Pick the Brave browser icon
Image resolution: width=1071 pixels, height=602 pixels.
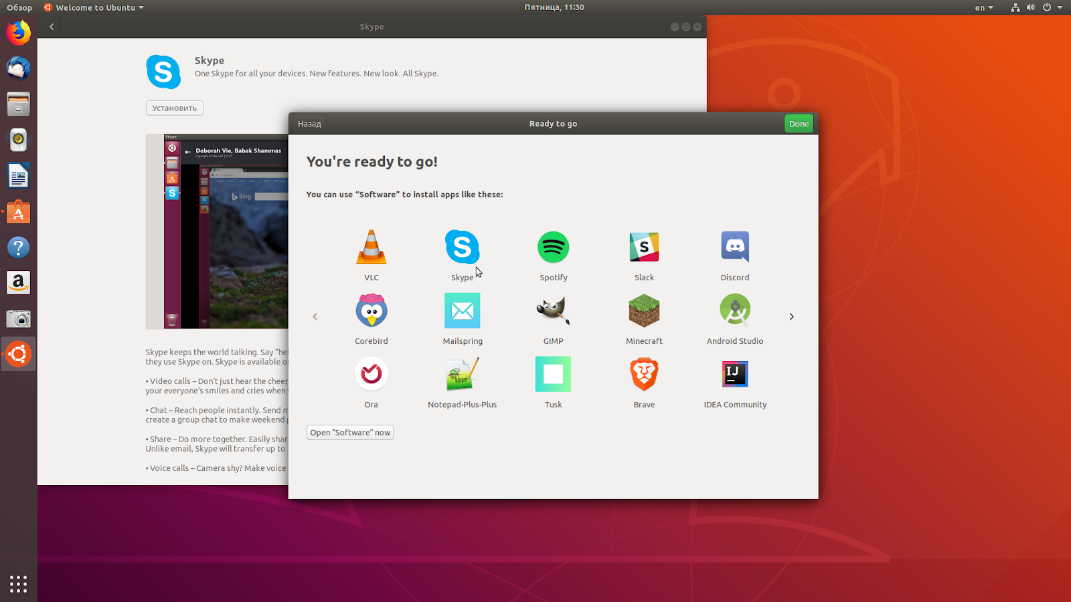pyautogui.click(x=645, y=374)
